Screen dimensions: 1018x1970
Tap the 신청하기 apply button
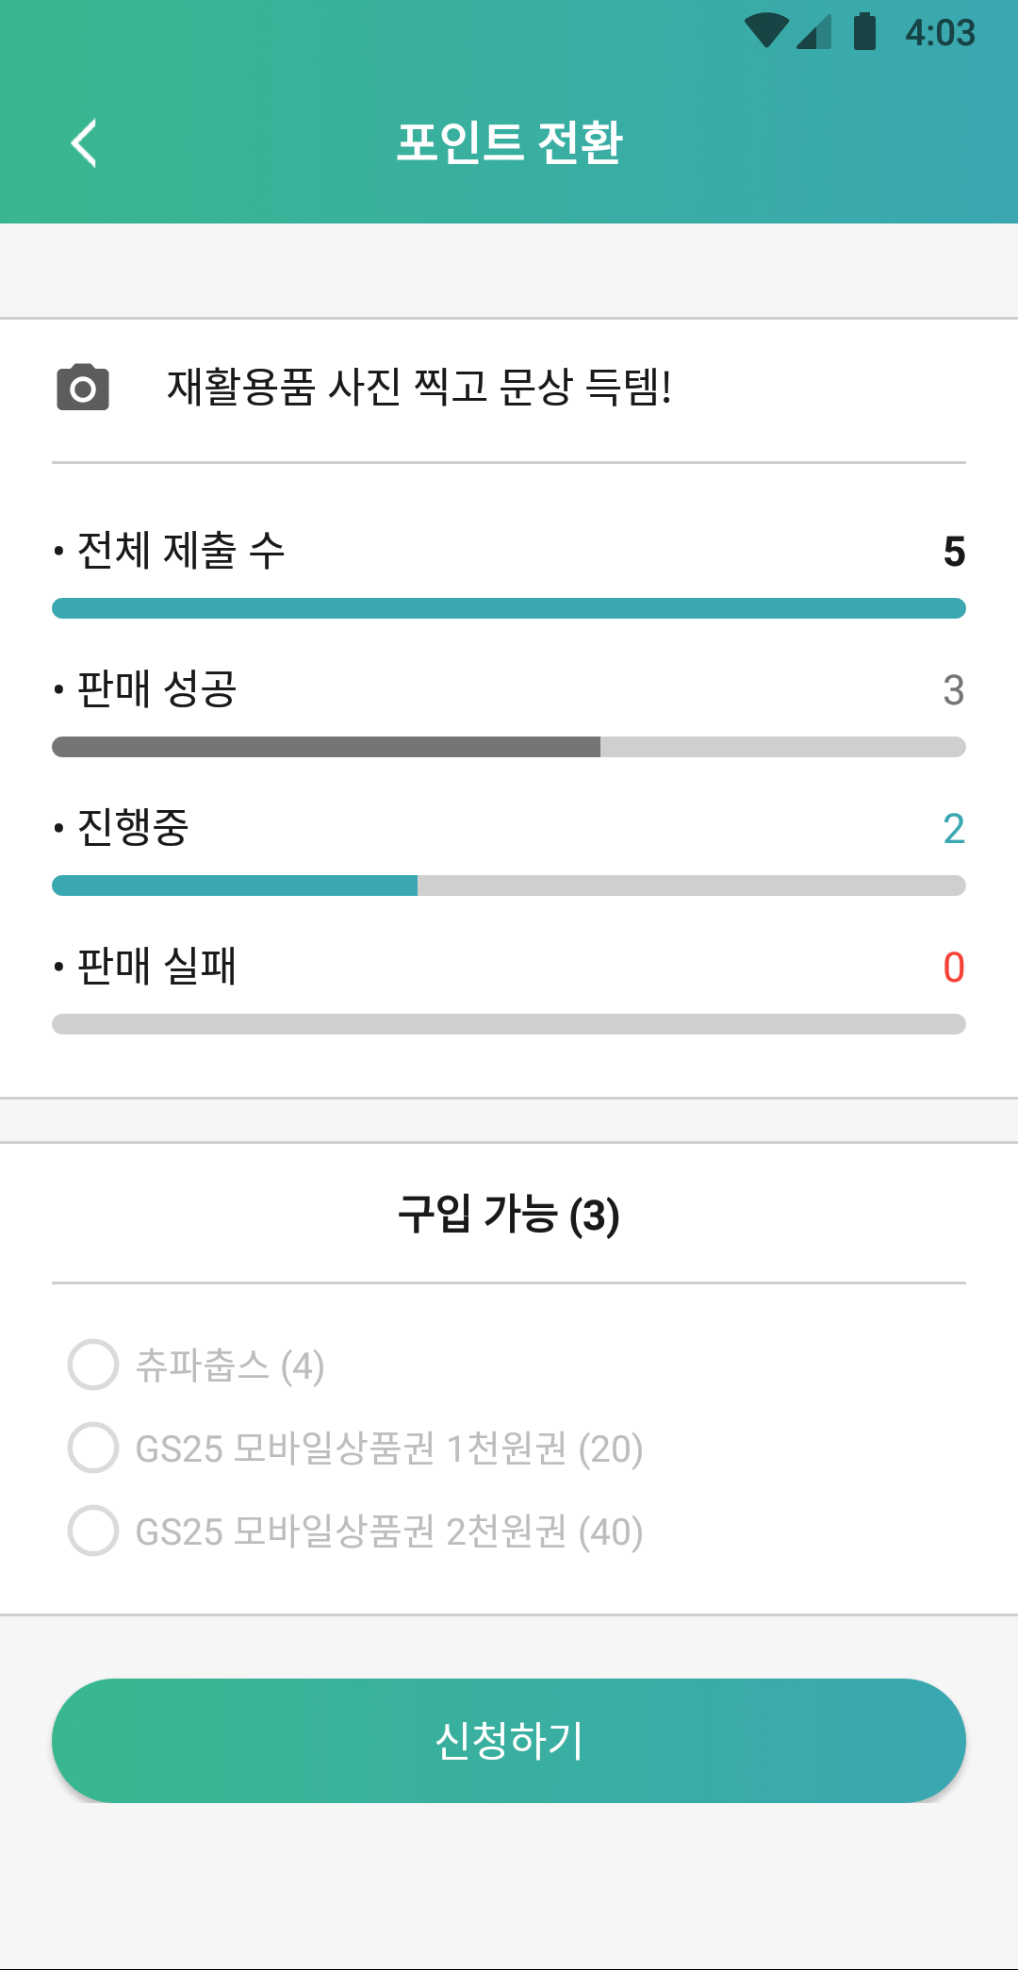pos(509,1741)
